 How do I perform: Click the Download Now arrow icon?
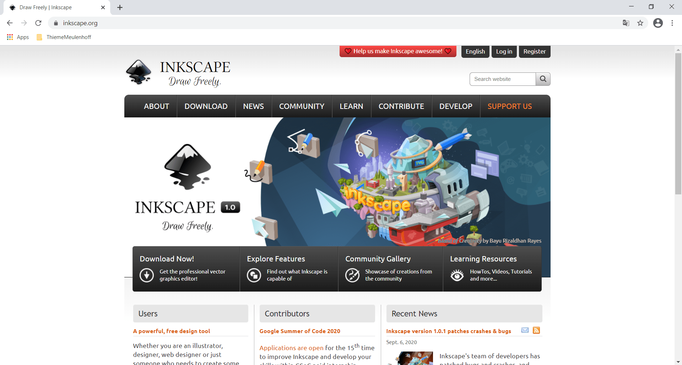click(146, 275)
